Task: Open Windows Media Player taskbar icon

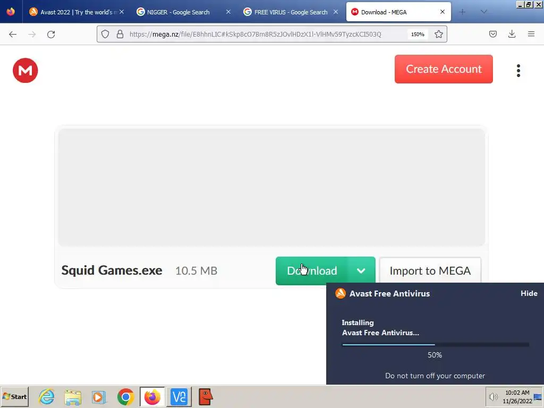Action: 99,396
